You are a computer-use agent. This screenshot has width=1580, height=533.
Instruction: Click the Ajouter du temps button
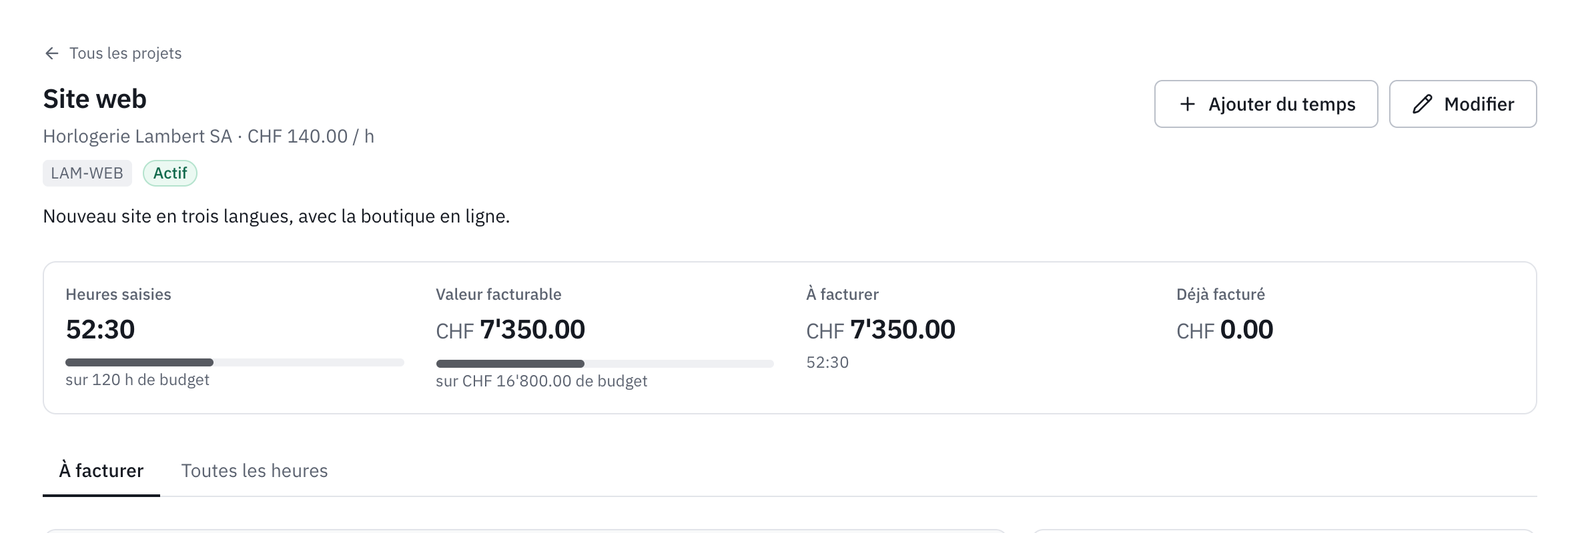click(x=1266, y=104)
